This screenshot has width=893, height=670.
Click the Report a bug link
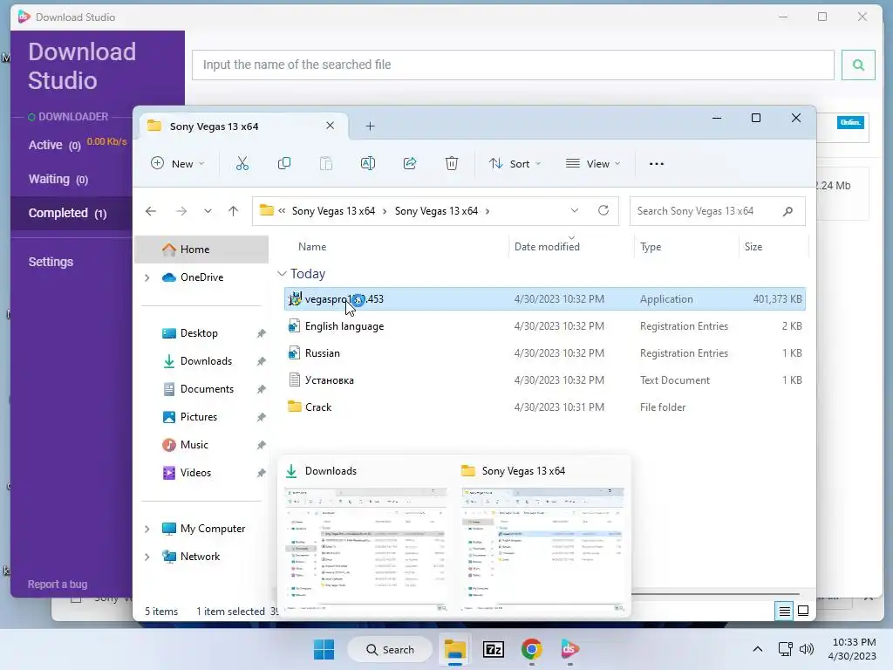57,584
